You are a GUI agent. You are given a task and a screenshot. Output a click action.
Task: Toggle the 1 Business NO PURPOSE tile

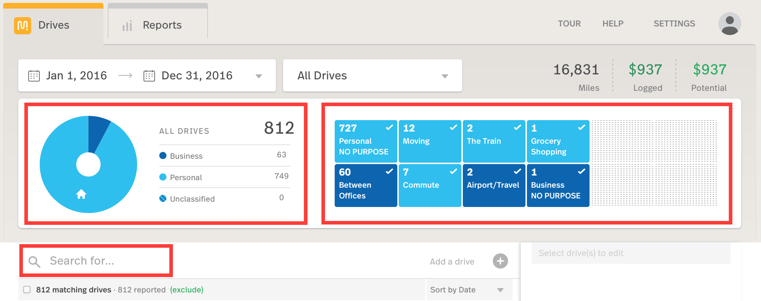(558, 185)
